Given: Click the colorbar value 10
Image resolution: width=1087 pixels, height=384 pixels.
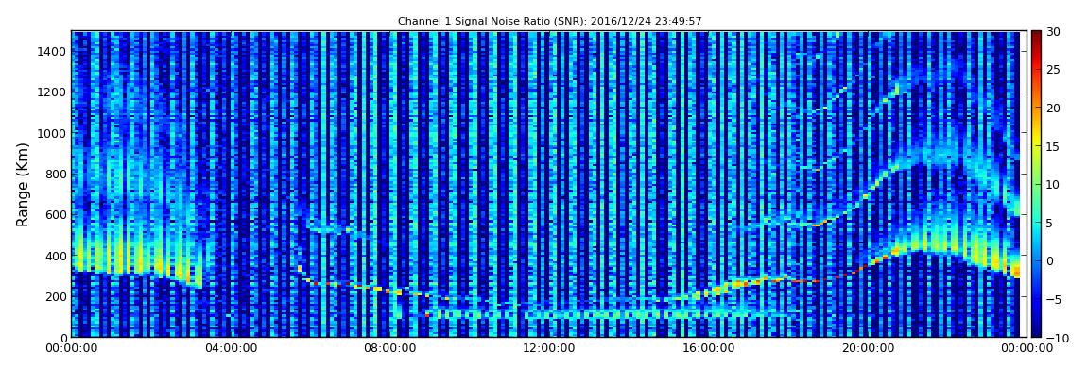Looking at the screenshot, I should pos(1053,184).
